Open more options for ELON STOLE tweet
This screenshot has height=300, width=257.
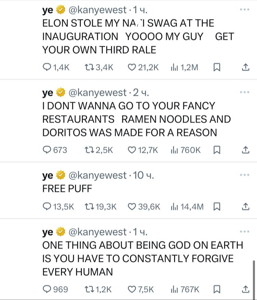point(245,10)
